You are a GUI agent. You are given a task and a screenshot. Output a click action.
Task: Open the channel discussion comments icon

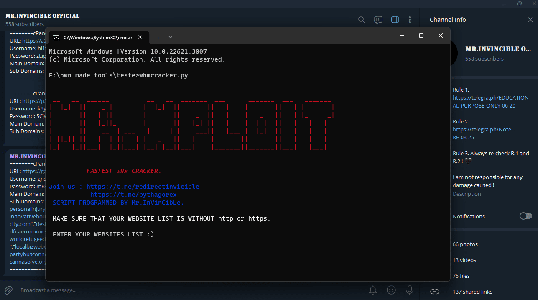point(378,20)
